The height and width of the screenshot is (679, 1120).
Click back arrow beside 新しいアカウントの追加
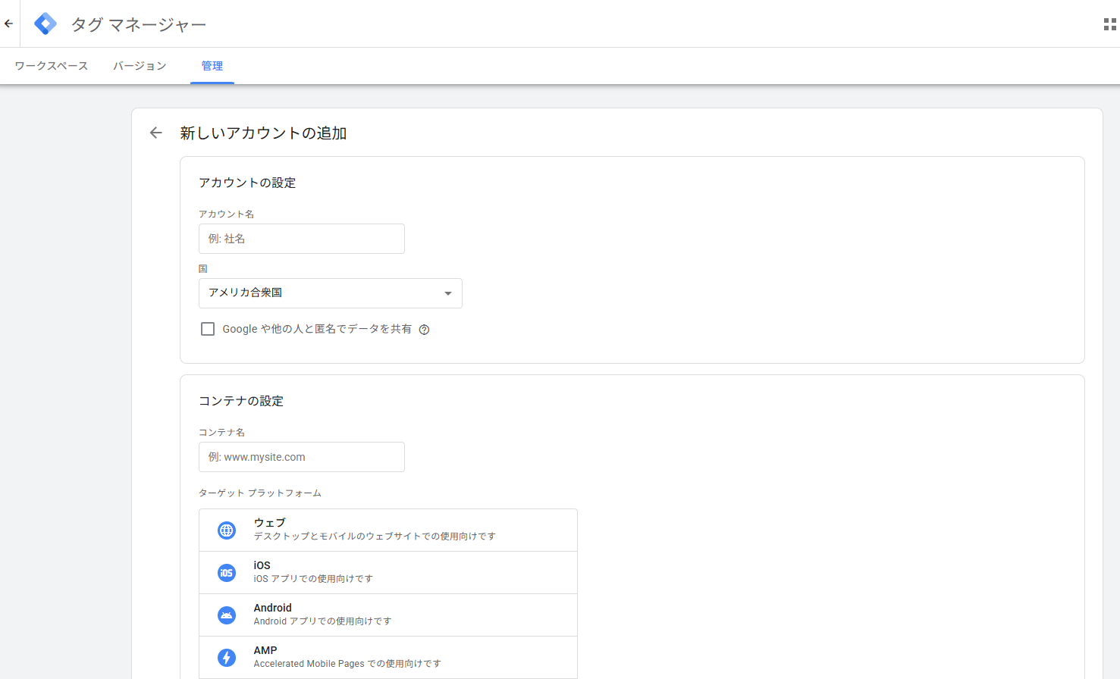pos(156,133)
